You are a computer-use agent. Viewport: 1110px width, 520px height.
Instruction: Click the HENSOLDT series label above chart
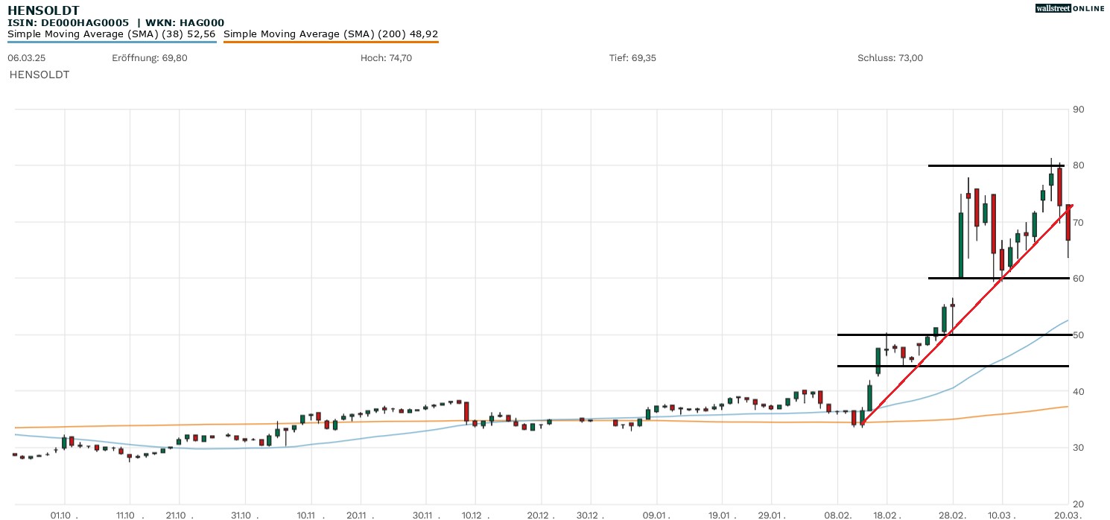pos(39,74)
